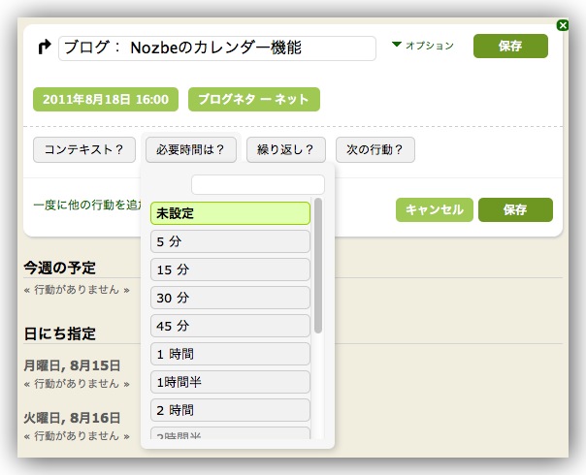Click the arrow icon beside the task name

[x=44, y=47]
